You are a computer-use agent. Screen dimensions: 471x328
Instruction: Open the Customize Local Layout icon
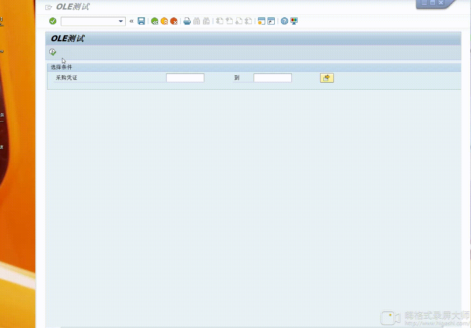[294, 21]
